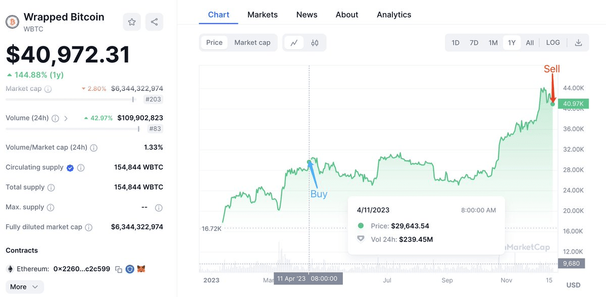Open the Markets tab
This screenshot has width=606, height=297.
pyautogui.click(x=262, y=15)
